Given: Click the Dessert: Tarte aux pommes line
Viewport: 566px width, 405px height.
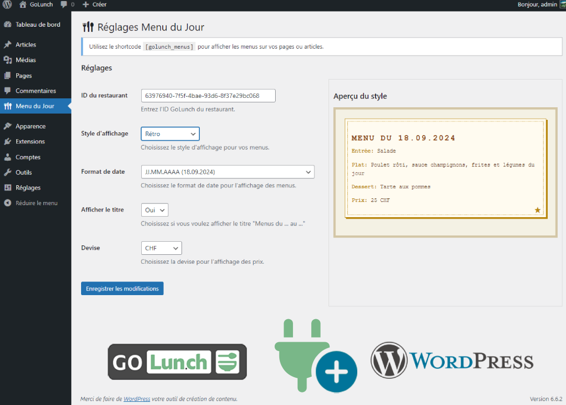Looking at the screenshot, I should click(x=391, y=187).
